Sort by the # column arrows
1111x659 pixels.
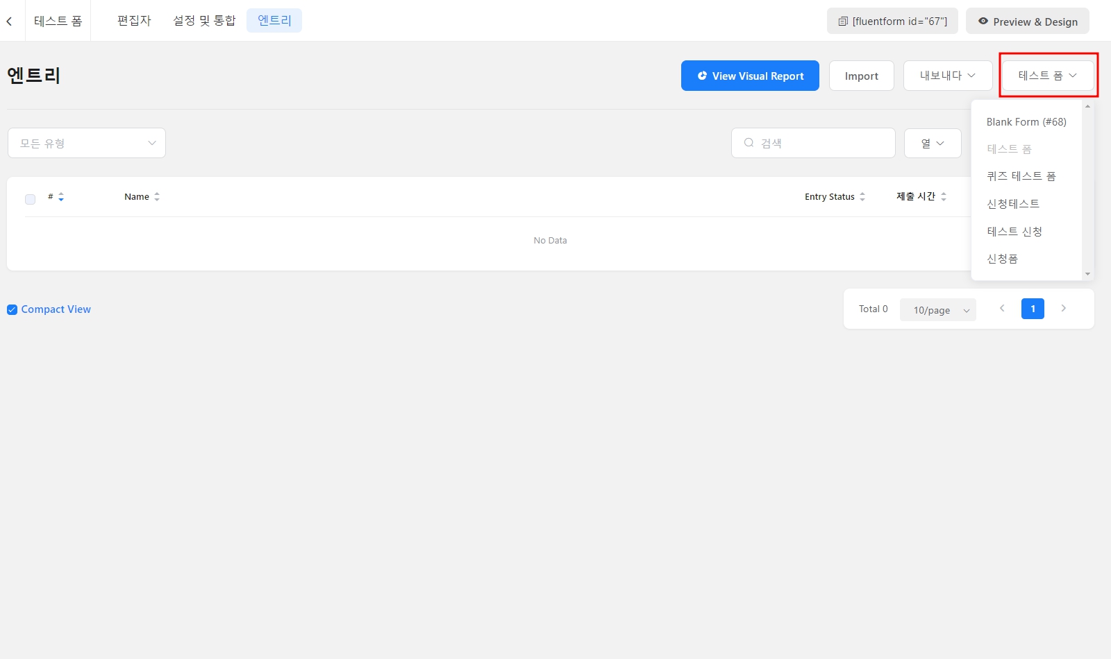pos(61,197)
